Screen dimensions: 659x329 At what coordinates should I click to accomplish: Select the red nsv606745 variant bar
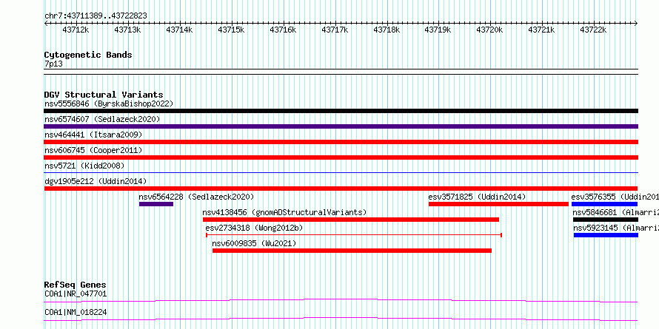coord(341,157)
